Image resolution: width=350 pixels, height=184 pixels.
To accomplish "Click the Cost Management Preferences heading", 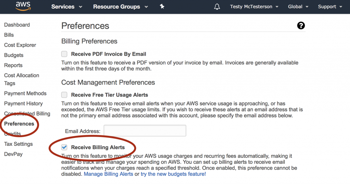I will [x=108, y=83].
